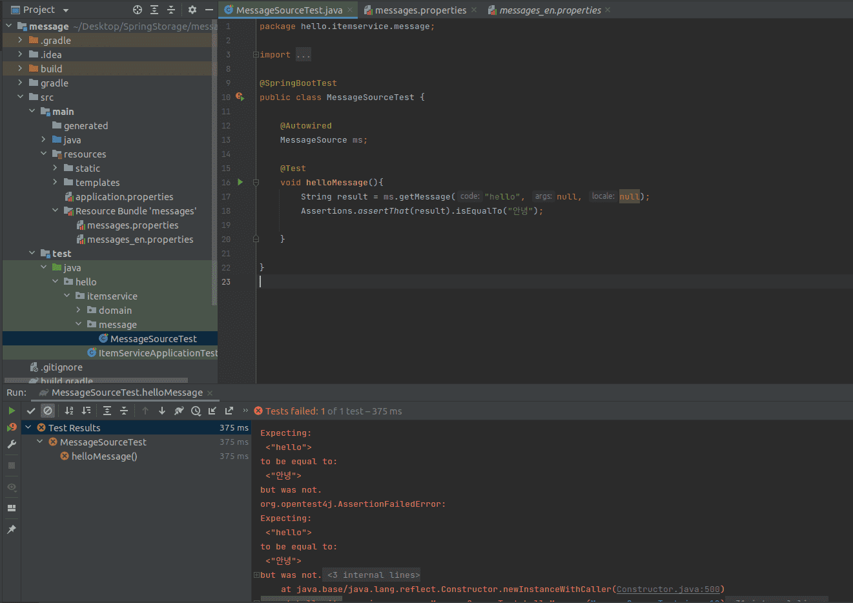Open test history clock icon
This screenshot has height=603, width=853.
point(196,411)
